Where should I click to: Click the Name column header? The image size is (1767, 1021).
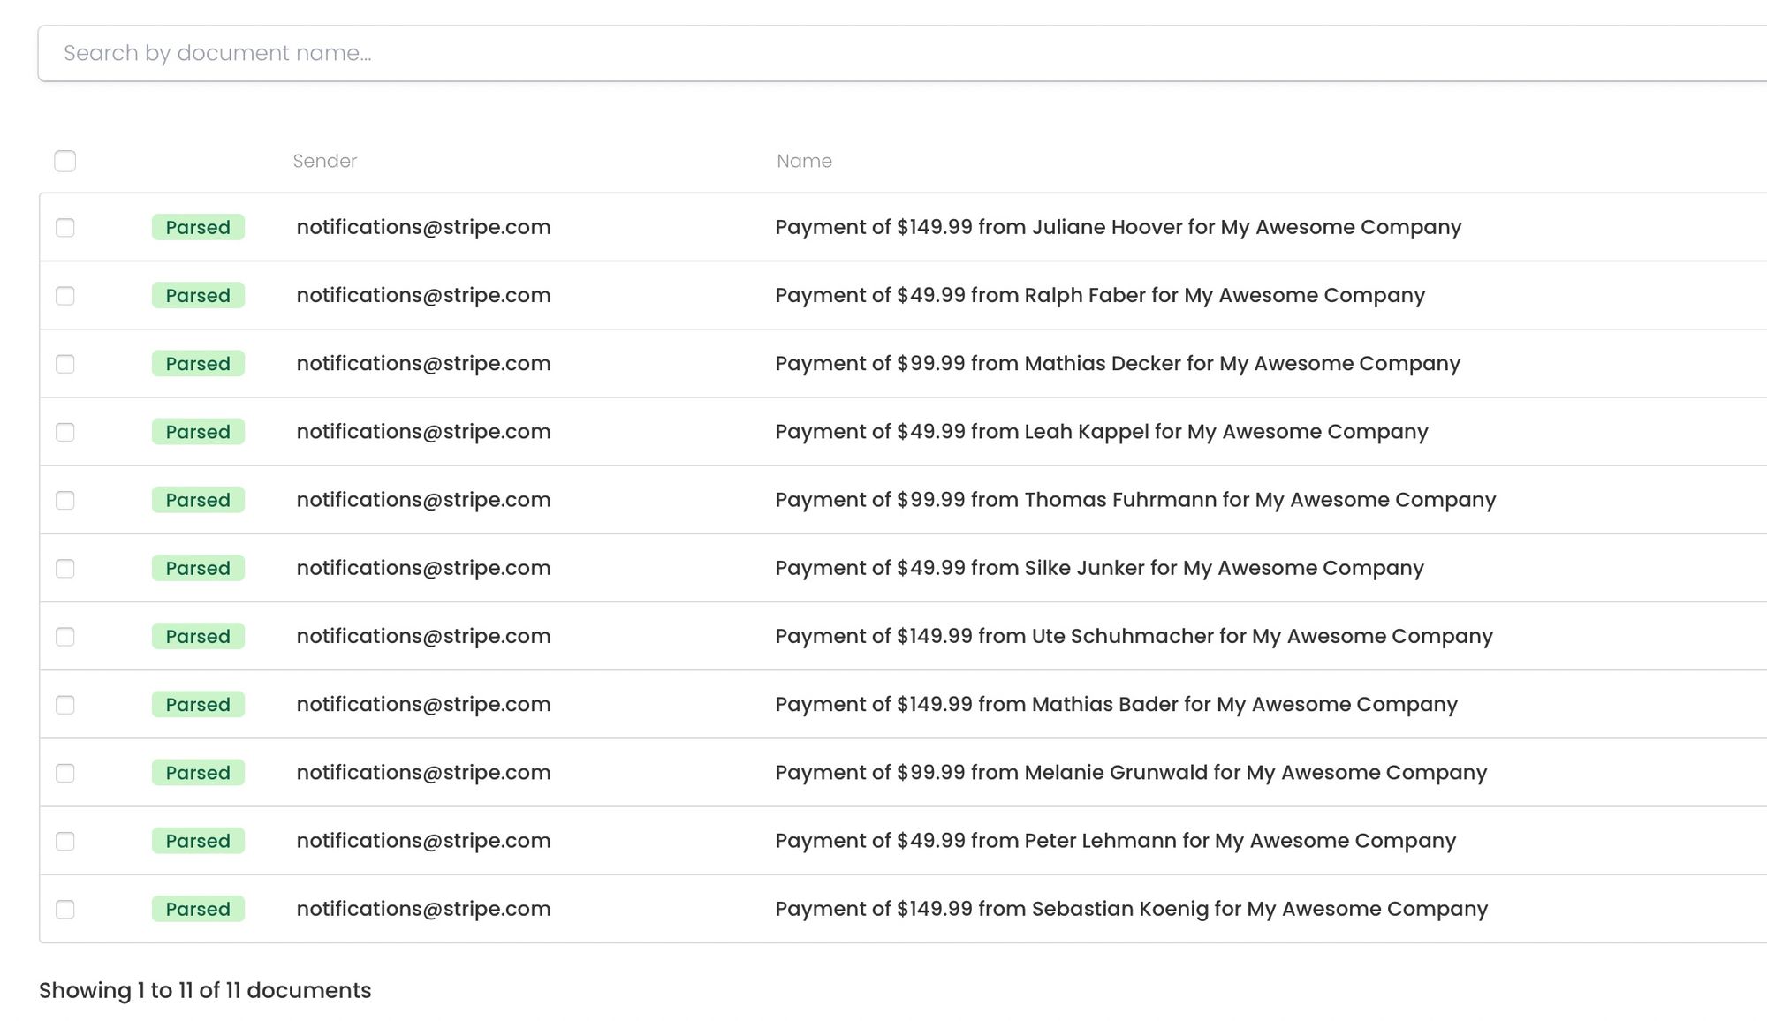pyautogui.click(x=804, y=161)
